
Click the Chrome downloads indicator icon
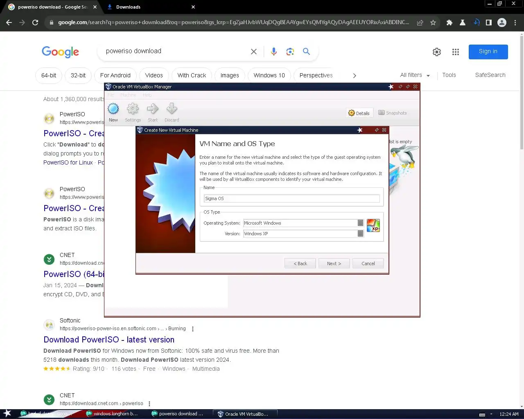pyautogui.click(x=476, y=23)
